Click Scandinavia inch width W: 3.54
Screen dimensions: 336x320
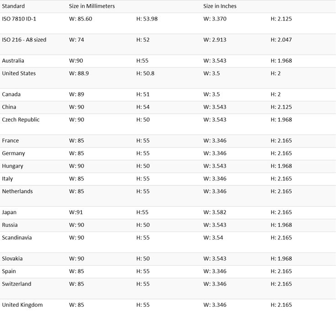[x=213, y=237]
